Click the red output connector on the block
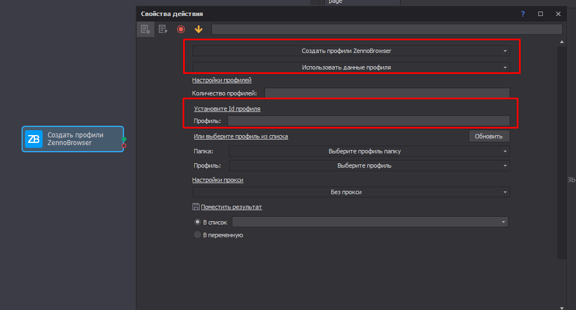The height and width of the screenshot is (310, 576). 124,146
